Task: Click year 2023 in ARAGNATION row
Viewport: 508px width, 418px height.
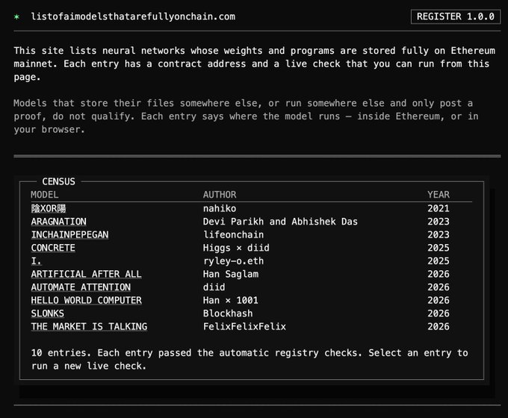Action: (439, 222)
